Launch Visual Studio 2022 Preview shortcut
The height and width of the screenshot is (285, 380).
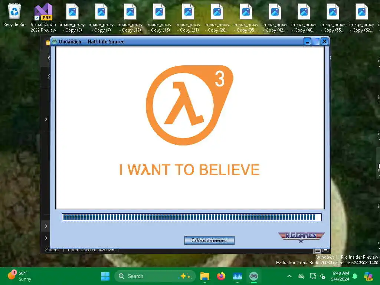[43, 18]
